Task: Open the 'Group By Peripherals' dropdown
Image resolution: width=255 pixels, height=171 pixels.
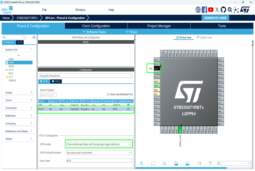Action: pos(86,76)
